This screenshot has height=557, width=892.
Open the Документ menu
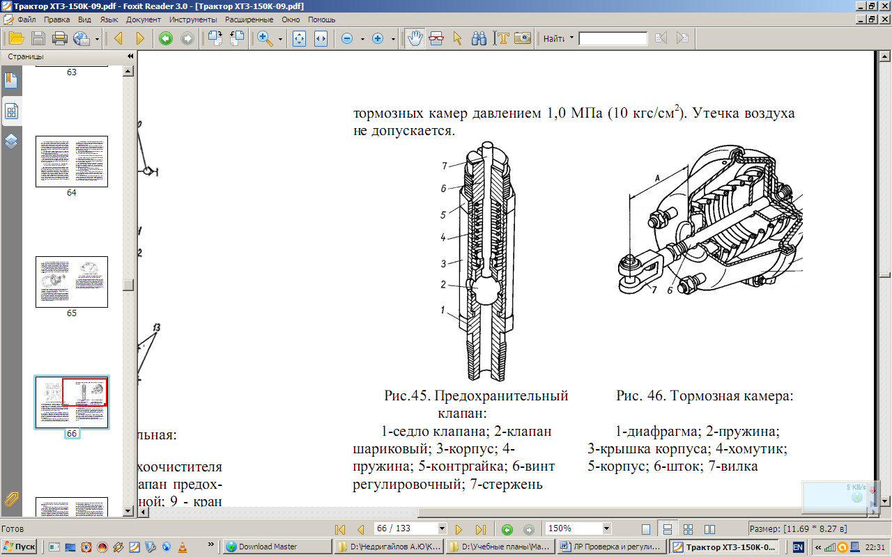point(144,19)
